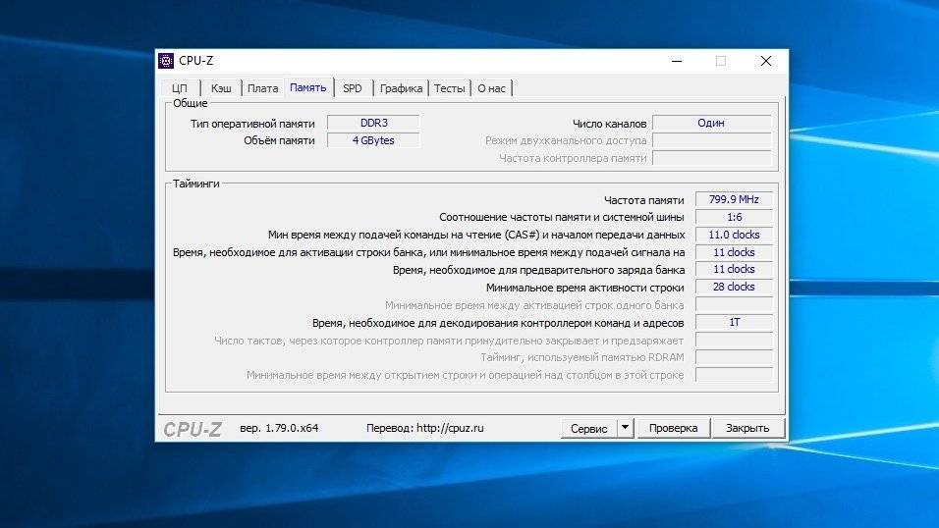The height and width of the screenshot is (528, 939).
Task: Click the Режим двухканального доступа label
Action: pyautogui.click(x=566, y=140)
